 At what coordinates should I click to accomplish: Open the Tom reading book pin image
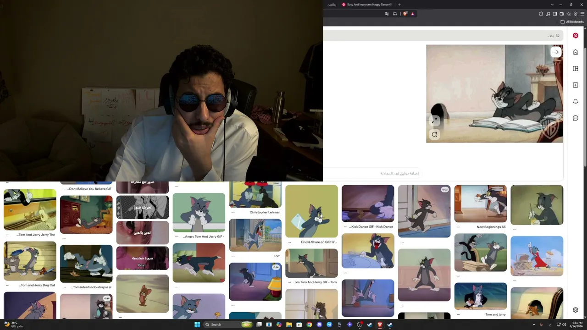(495, 93)
